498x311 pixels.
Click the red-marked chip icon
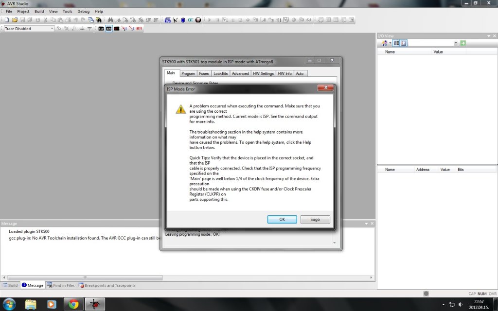pyautogui.click(x=117, y=29)
